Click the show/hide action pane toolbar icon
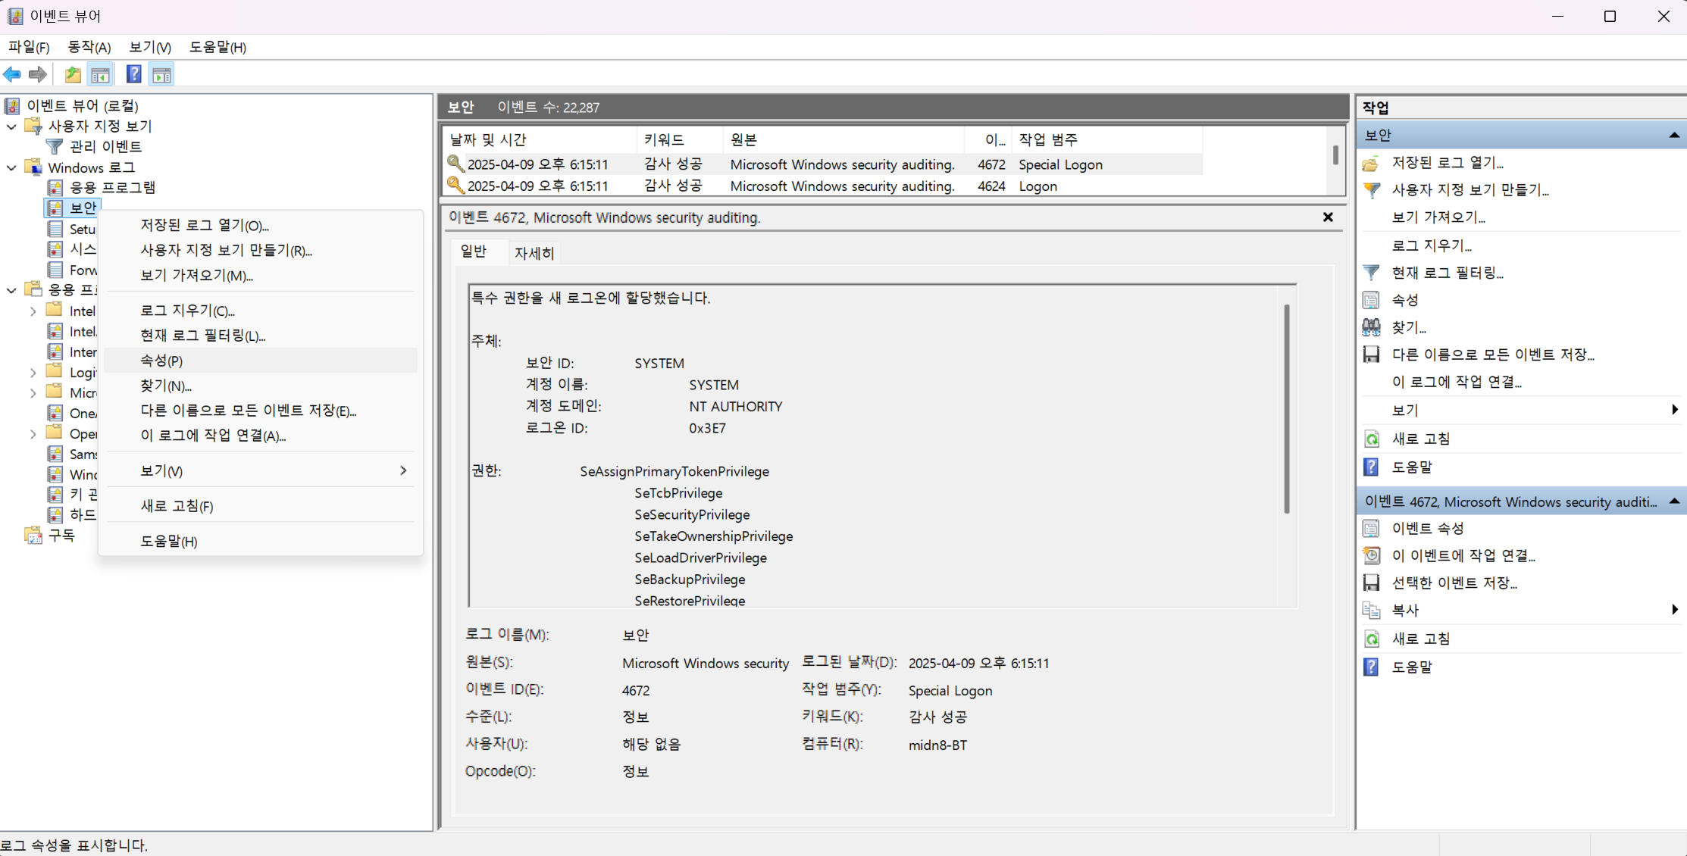This screenshot has width=1687, height=856. point(161,74)
